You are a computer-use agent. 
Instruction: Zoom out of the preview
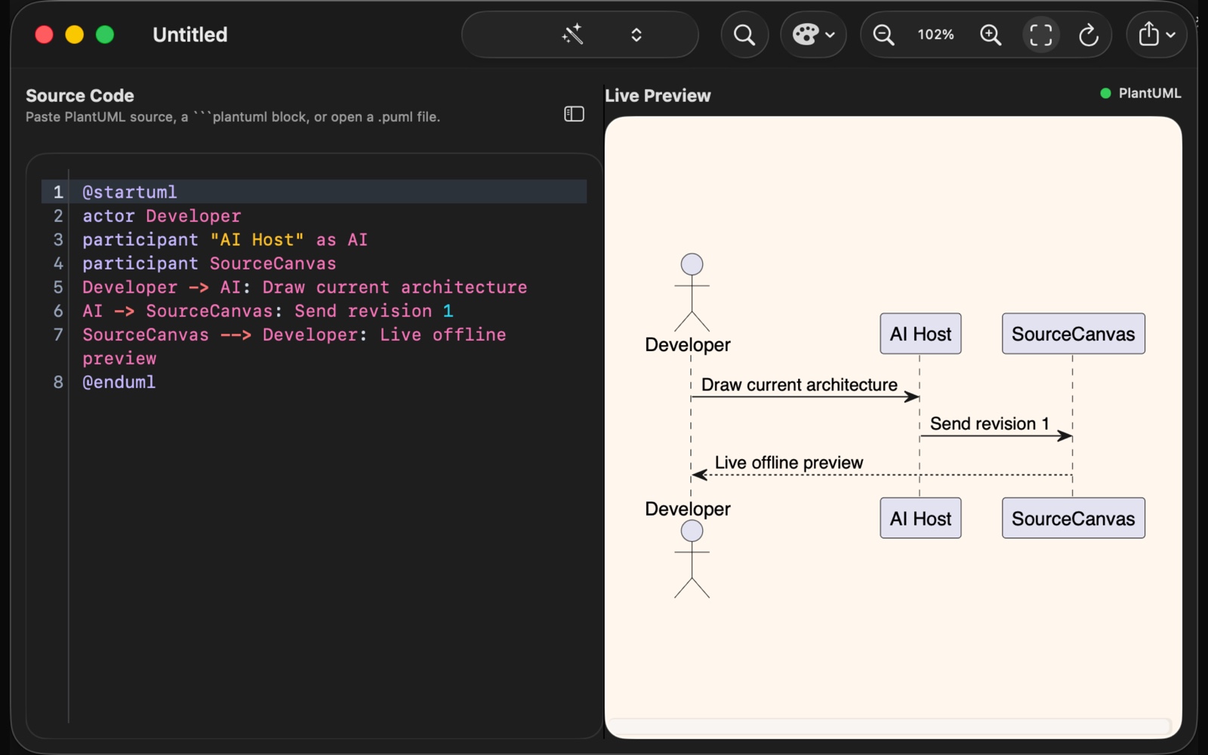tap(883, 35)
